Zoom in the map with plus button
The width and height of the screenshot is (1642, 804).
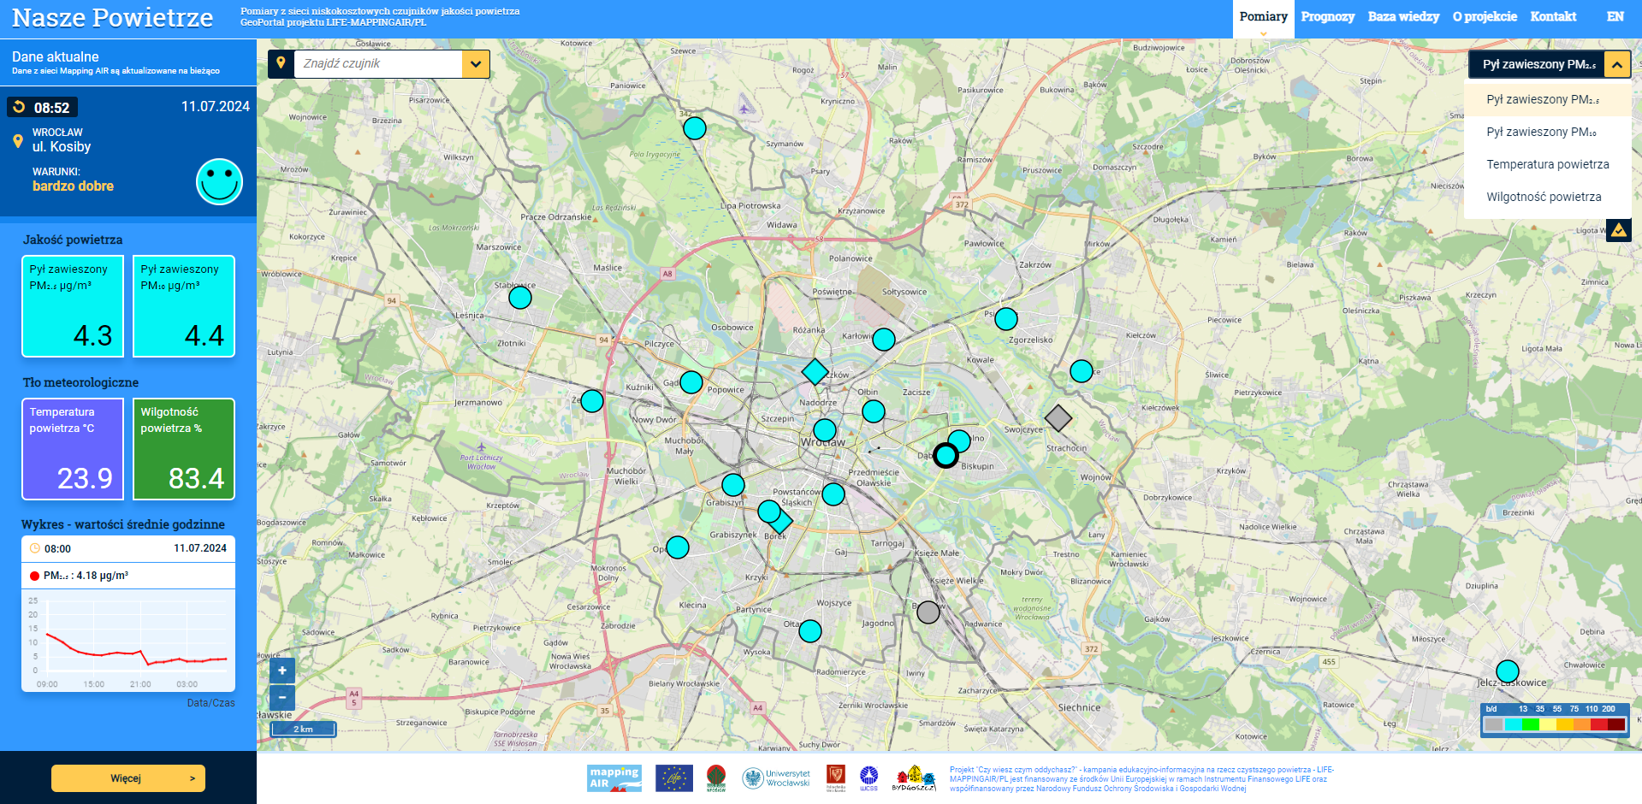tap(282, 671)
